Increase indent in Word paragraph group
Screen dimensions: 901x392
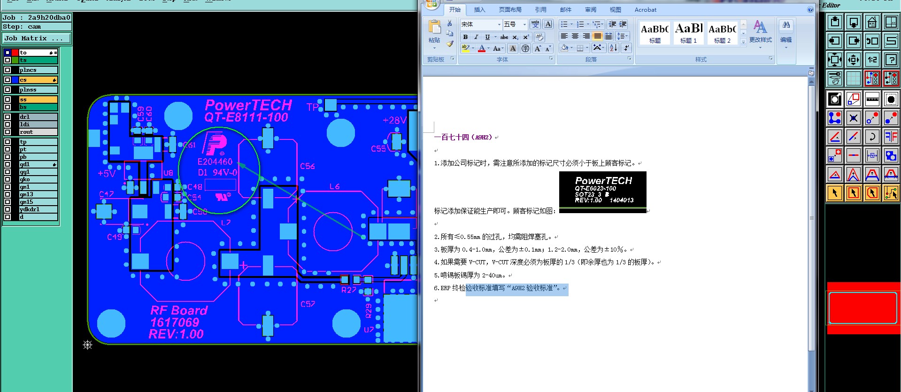[x=623, y=24]
